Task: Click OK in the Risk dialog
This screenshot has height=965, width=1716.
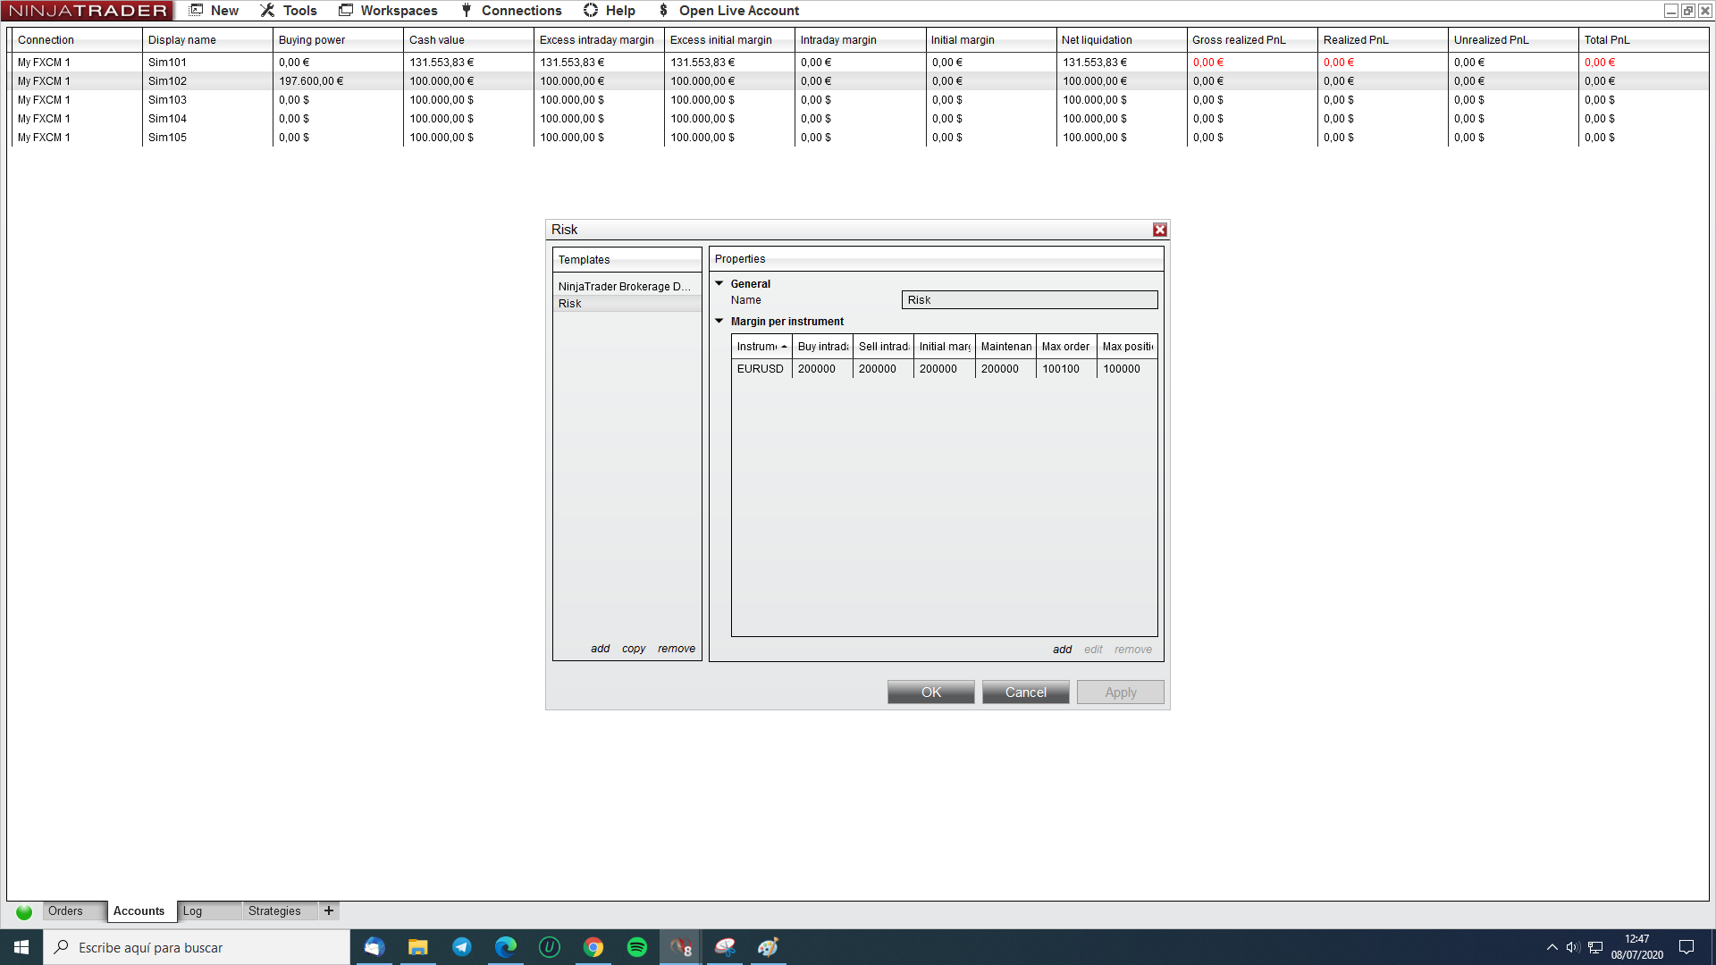Action: point(930,692)
